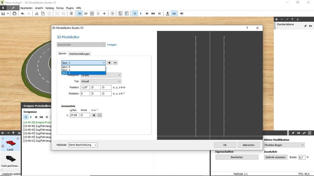Open the clock time settings icon
314x176 pixels.
[x=112, y=13]
